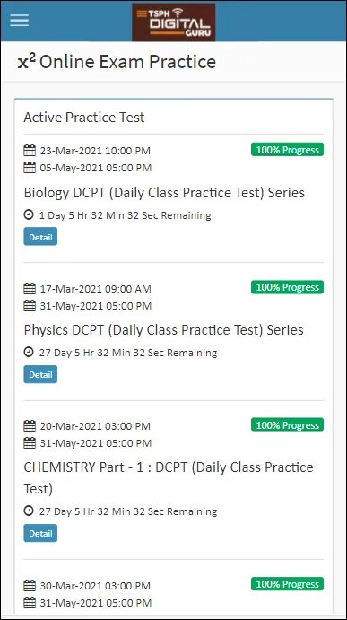Viewport: 347px width, 620px height.
Task: Click the Active Practice Test heading
Action: click(84, 117)
